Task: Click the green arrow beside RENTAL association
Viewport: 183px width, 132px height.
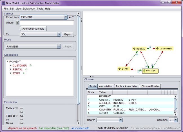Action: (26, 69)
